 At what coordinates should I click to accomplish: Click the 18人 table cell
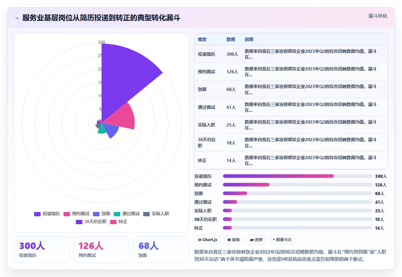pos(231,143)
